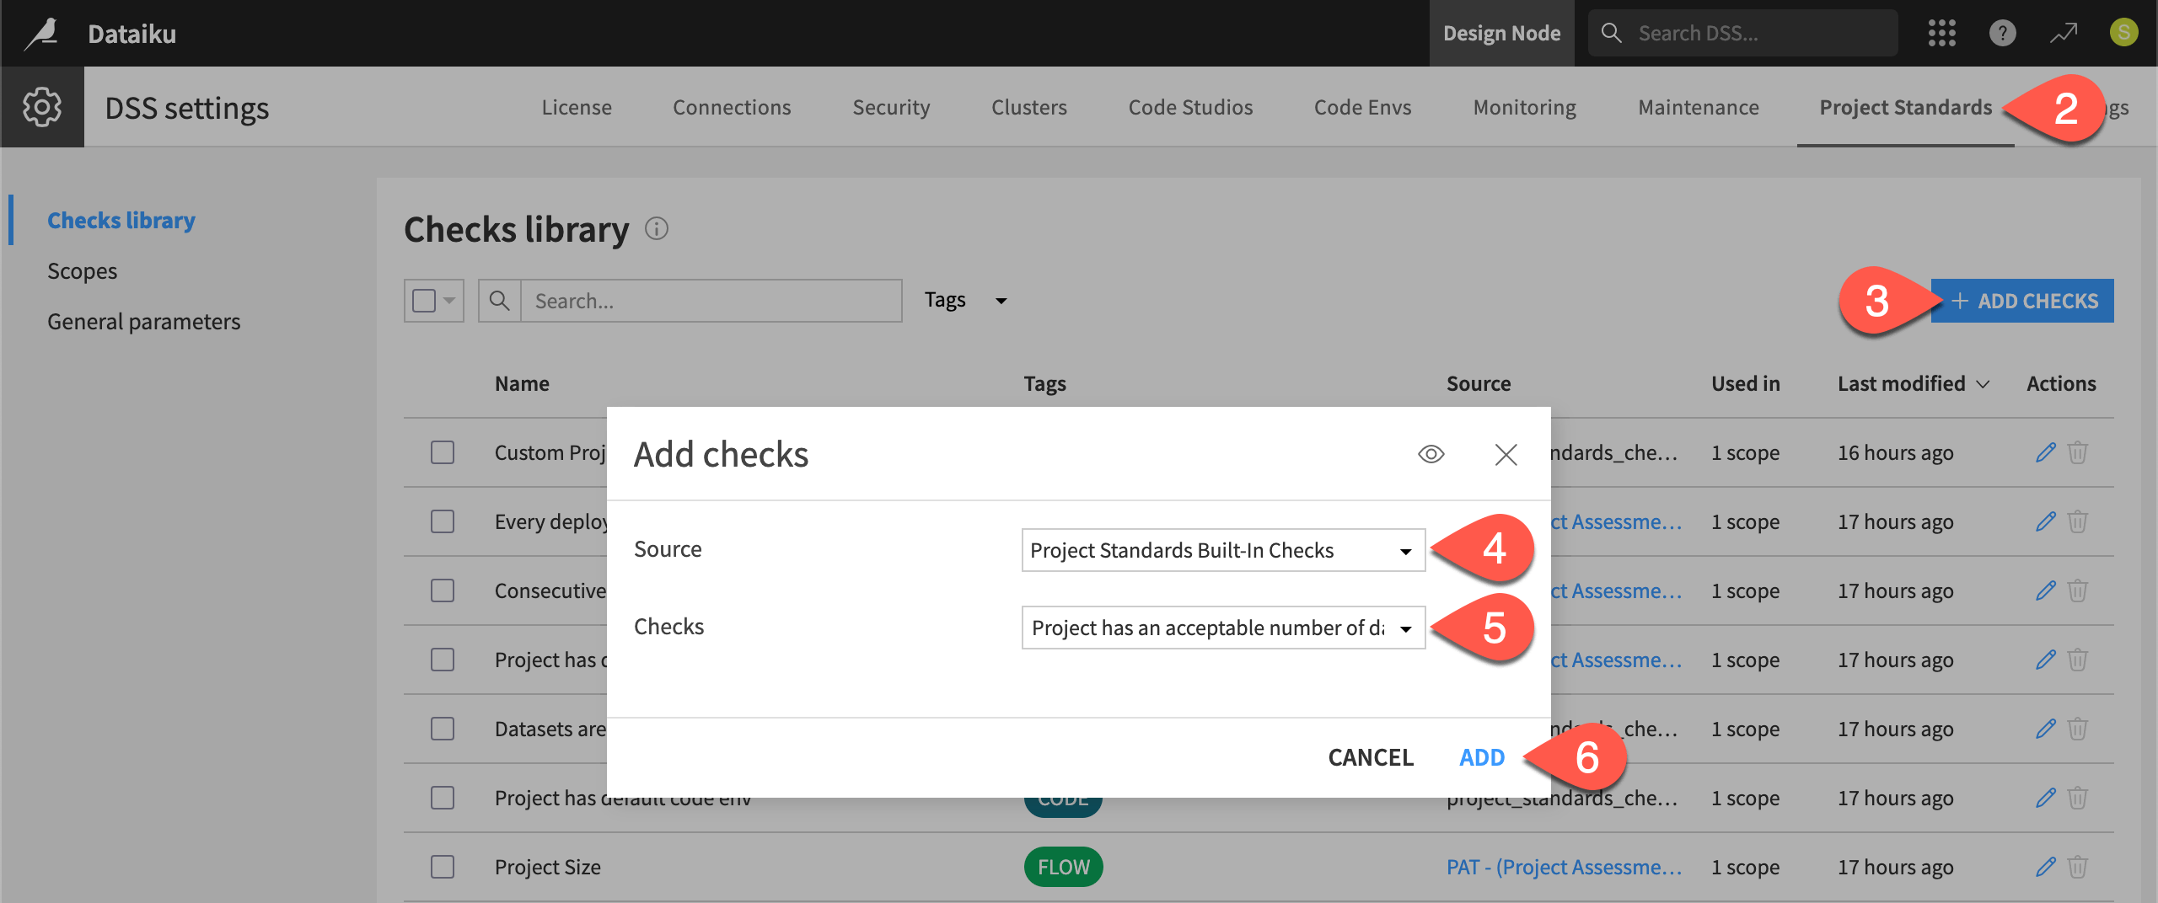
Task: Check the Project has default code env checkbox
Action: (442, 797)
